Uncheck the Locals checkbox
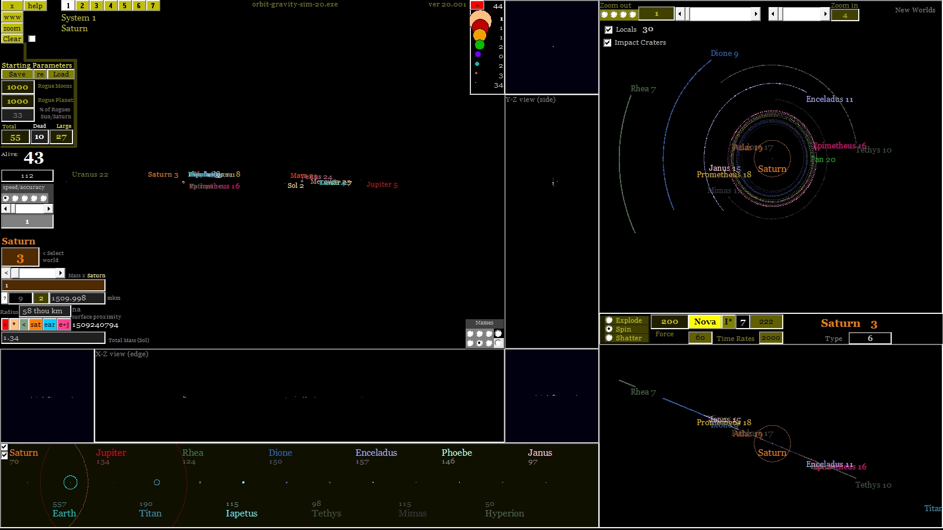Viewport: 943px width, 530px height. pyautogui.click(x=608, y=29)
